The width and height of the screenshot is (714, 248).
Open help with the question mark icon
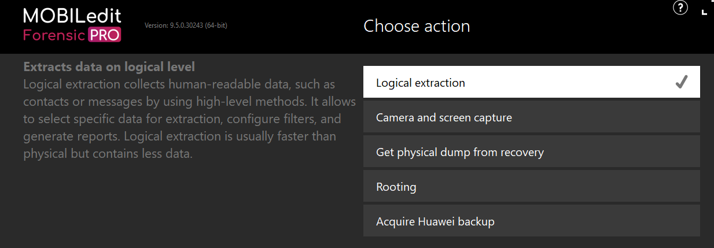tap(680, 8)
